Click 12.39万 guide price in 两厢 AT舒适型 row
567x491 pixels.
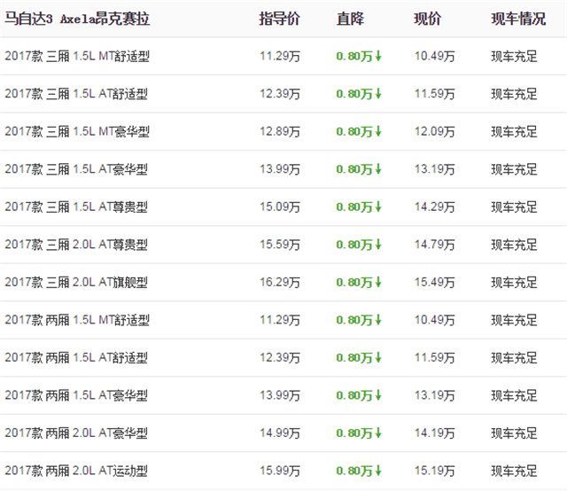pos(280,357)
